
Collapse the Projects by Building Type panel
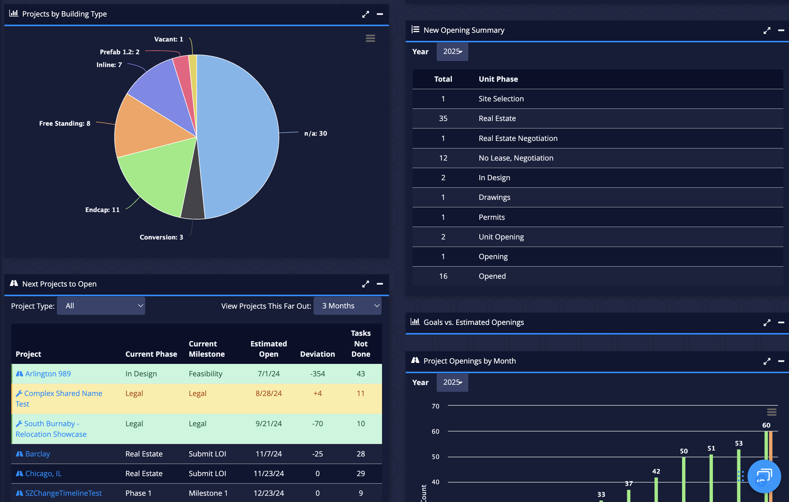click(380, 14)
